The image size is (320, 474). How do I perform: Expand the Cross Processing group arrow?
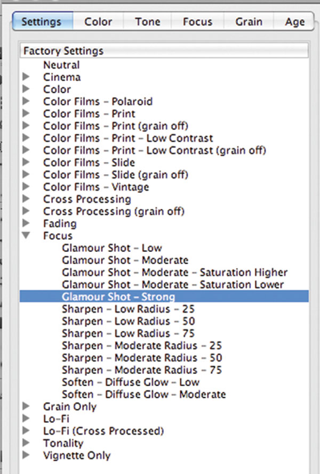point(26,199)
